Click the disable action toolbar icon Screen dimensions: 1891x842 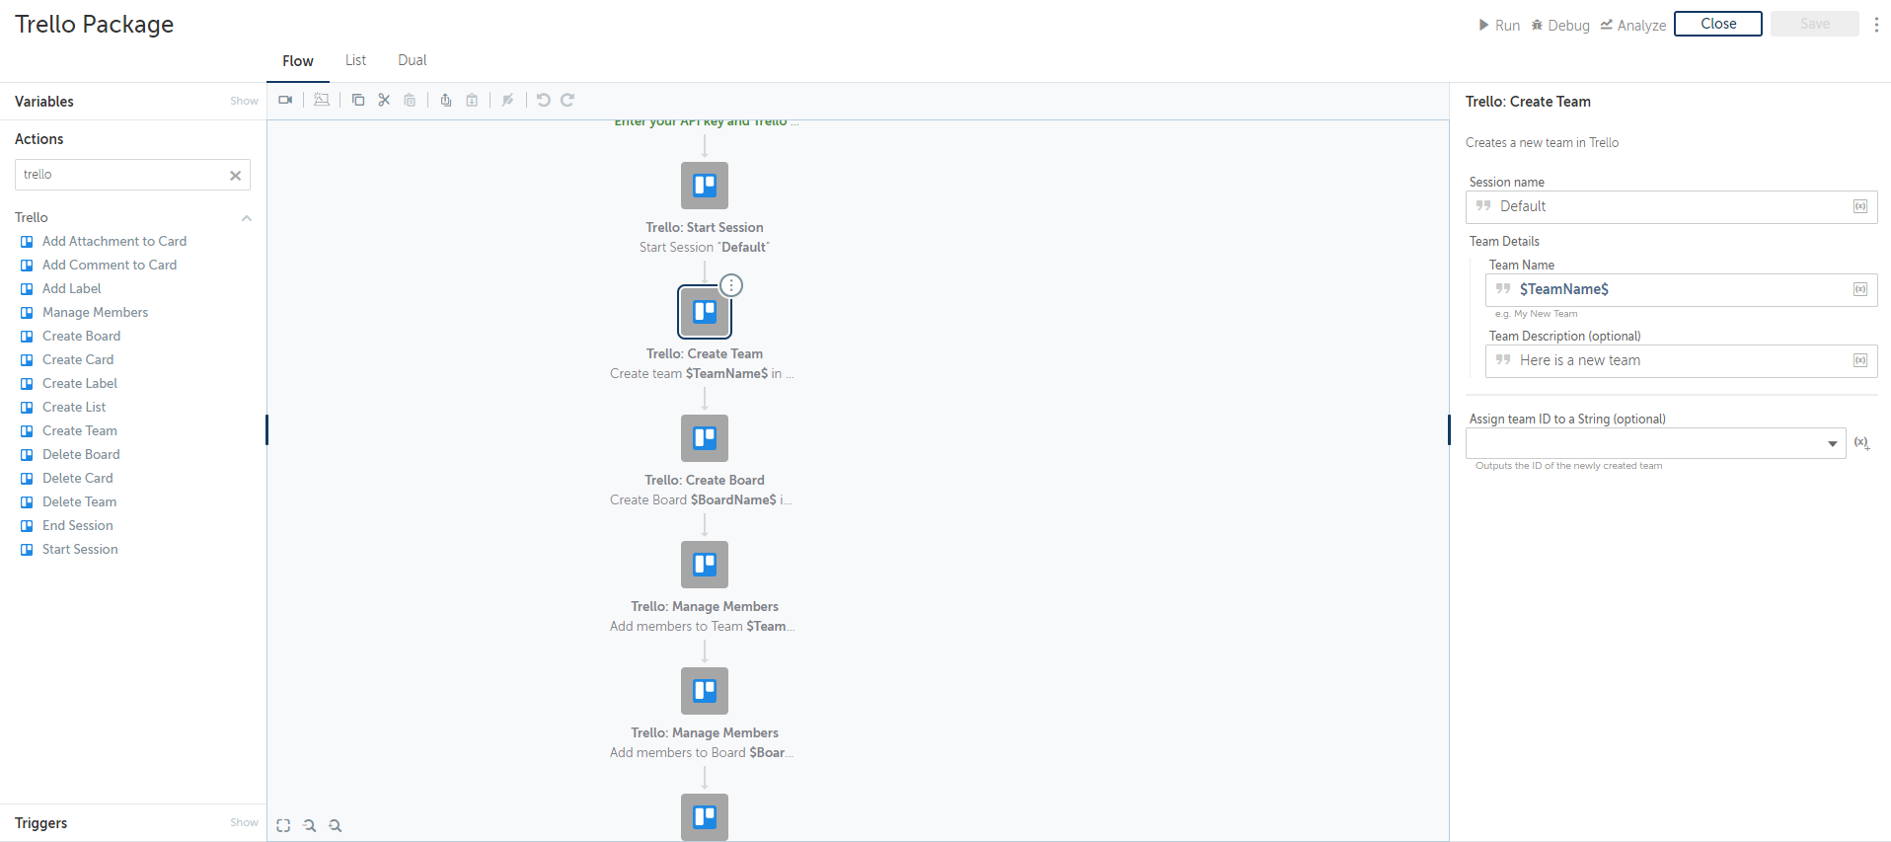point(507,100)
